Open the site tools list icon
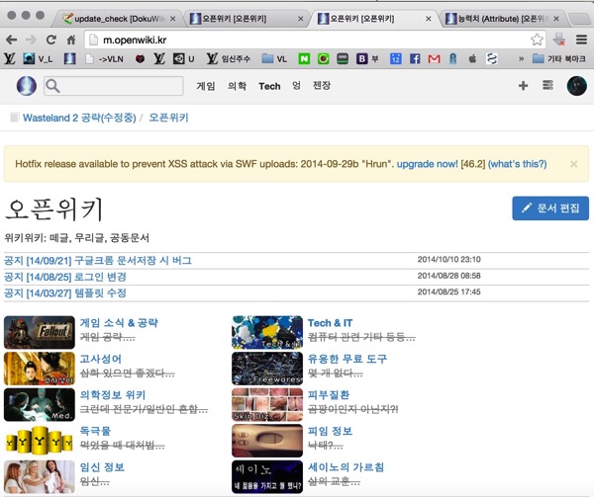 coord(547,85)
